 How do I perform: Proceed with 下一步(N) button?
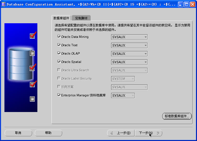(x=148, y=133)
